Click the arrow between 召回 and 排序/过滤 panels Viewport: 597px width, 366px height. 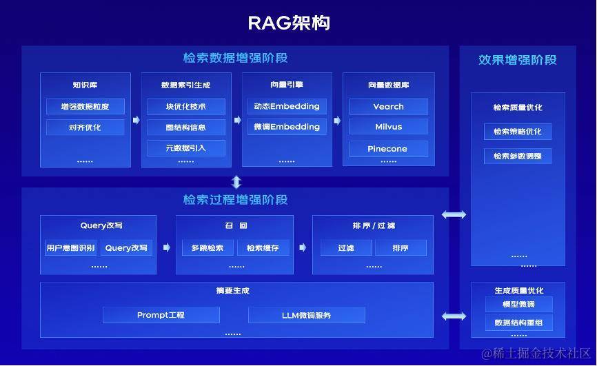303,247
